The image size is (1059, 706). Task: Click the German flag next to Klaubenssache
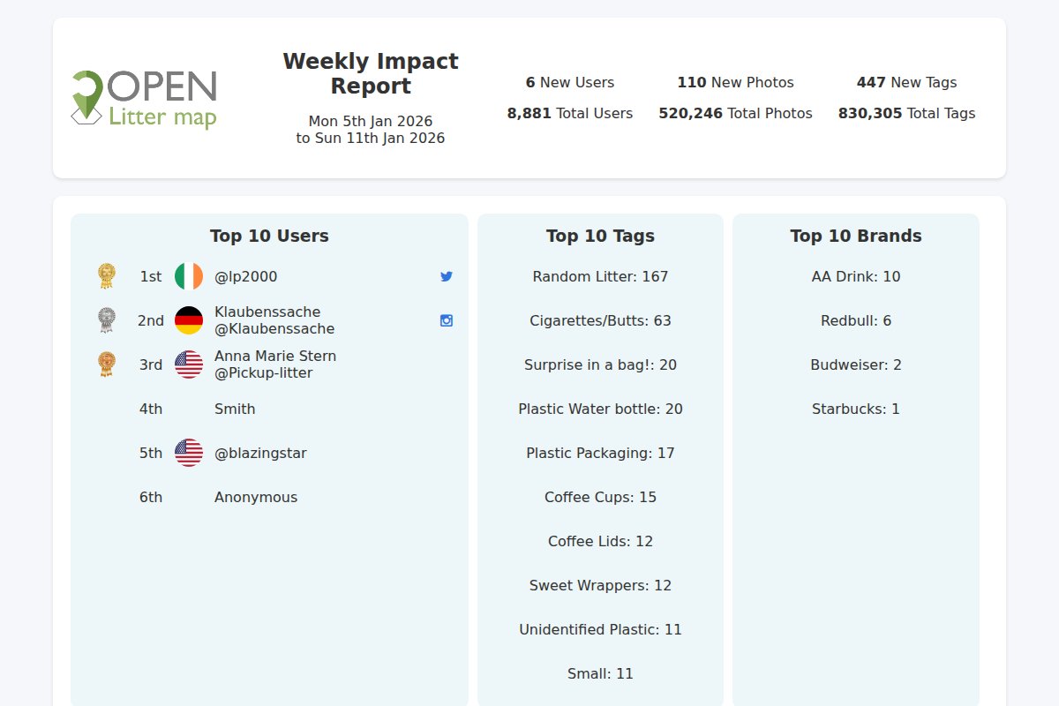click(x=189, y=320)
